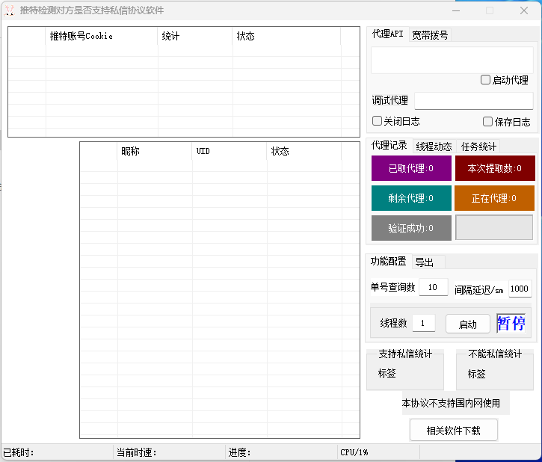This screenshot has height=462, width=542.
Task: Check the 保存日志 option
Action: click(488, 121)
